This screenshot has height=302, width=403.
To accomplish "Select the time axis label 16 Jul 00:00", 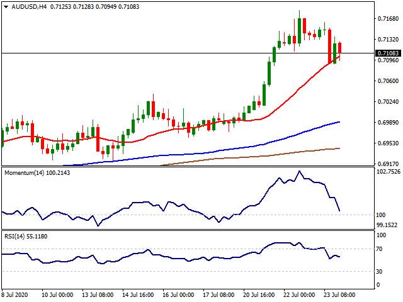I will click(x=178, y=294).
